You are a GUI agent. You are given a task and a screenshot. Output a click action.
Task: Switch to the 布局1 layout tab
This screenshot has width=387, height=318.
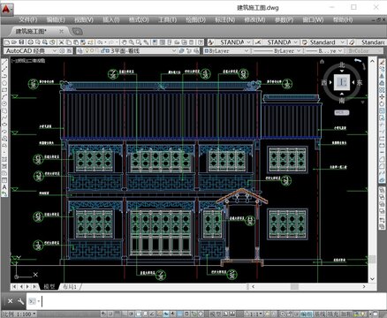coord(70,286)
